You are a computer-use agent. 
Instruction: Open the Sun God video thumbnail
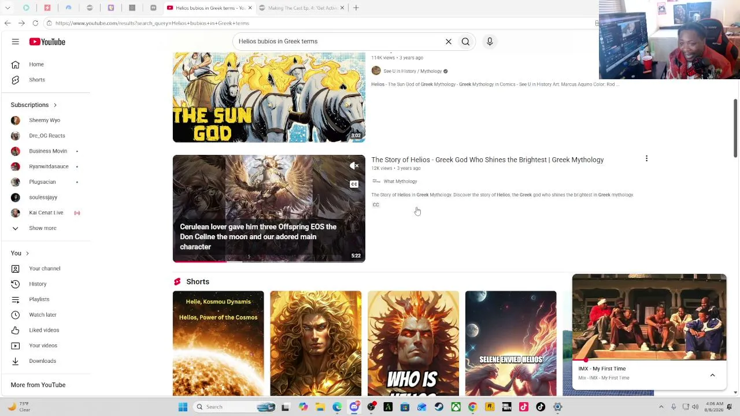point(269,97)
